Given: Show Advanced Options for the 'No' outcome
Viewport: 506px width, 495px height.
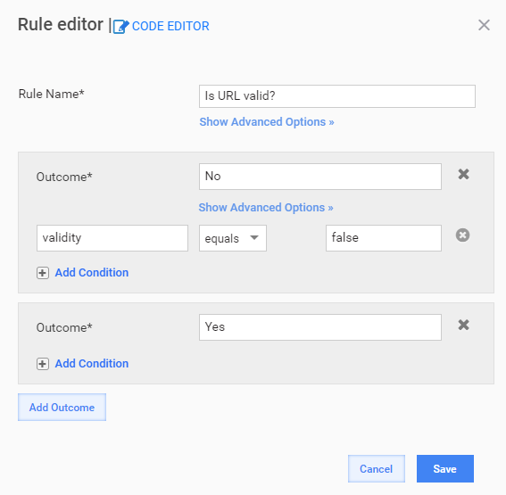Looking at the screenshot, I should click(266, 207).
